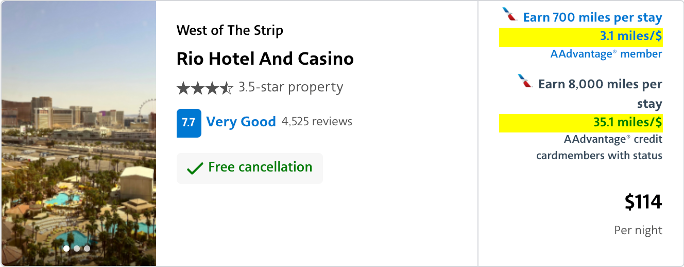684x267 pixels.
Task: Click the 3.5-star property label
Action: (x=290, y=87)
